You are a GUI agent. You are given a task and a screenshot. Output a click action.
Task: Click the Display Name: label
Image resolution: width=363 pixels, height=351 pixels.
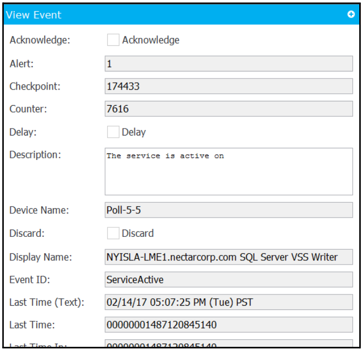tap(41, 257)
